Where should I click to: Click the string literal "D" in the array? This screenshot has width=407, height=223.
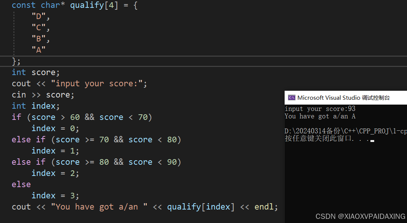coord(39,16)
